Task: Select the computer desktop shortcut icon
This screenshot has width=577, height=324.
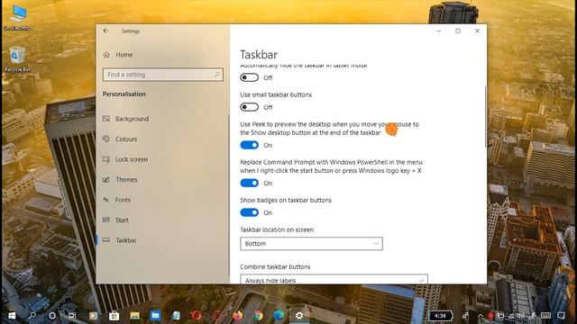Action: tap(17, 17)
